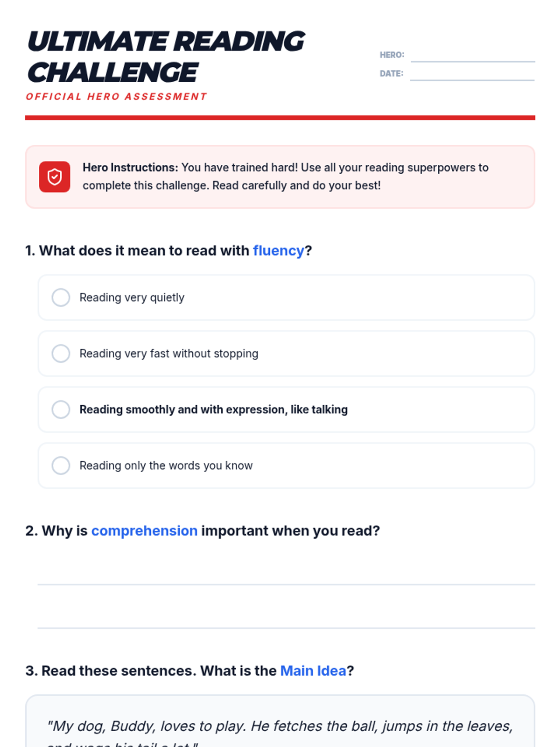560x747 pixels.
Task: Open the blue "fluency" keyword link
Action: (x=279, y=251)
